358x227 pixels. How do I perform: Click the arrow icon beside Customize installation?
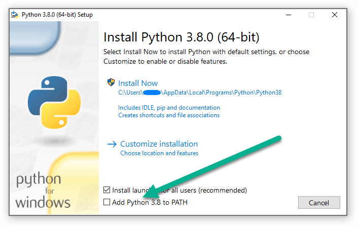pos(112,144)
